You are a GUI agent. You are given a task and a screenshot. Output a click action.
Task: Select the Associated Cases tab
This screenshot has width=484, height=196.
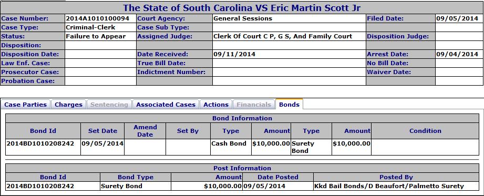pyautogui.click(x=166, y=105)
